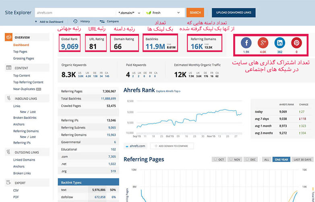Open Anchors under Inbound Links
This screenshot has height=202, width=315.
click(x=19, y=124)
